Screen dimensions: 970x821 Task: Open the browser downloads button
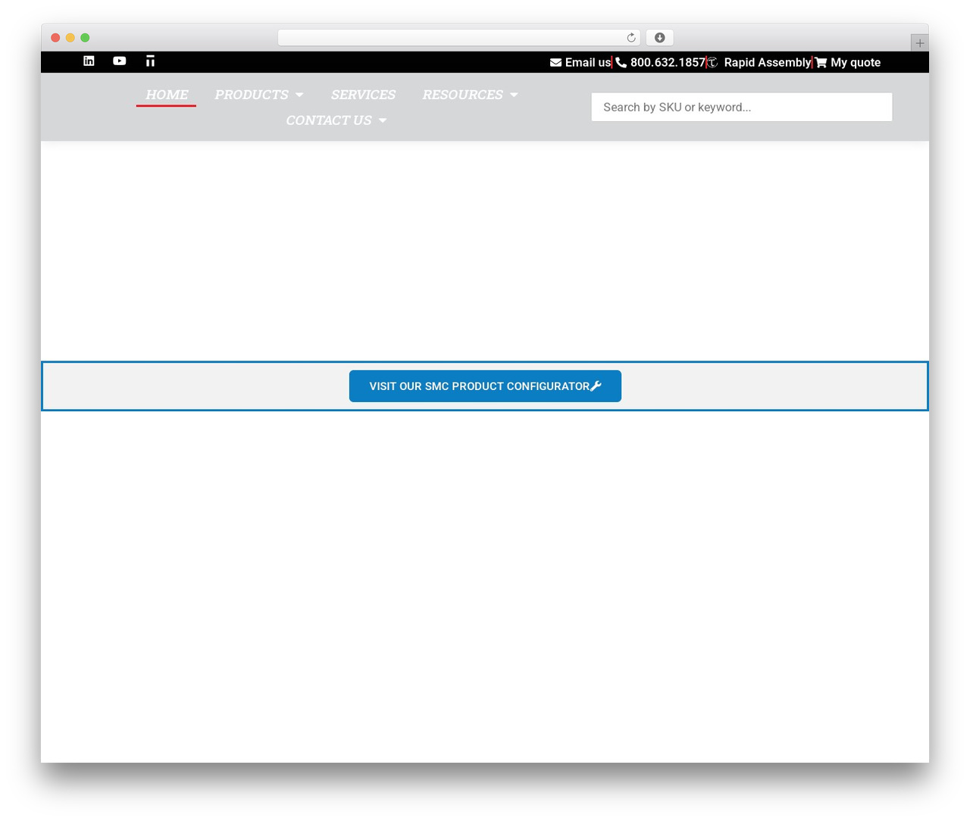pos(660,38)
